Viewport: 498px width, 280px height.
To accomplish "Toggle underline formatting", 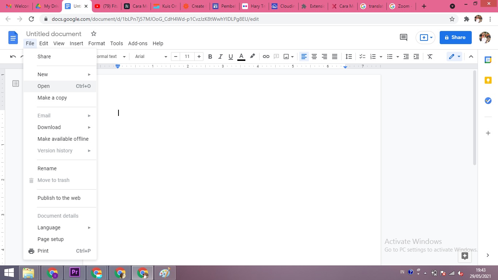I will click(230, 57).
